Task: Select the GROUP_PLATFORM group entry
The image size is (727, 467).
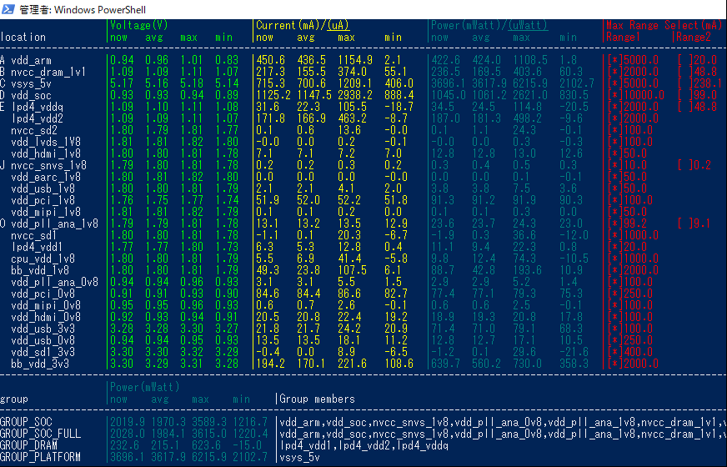Action: coord(40,457)
